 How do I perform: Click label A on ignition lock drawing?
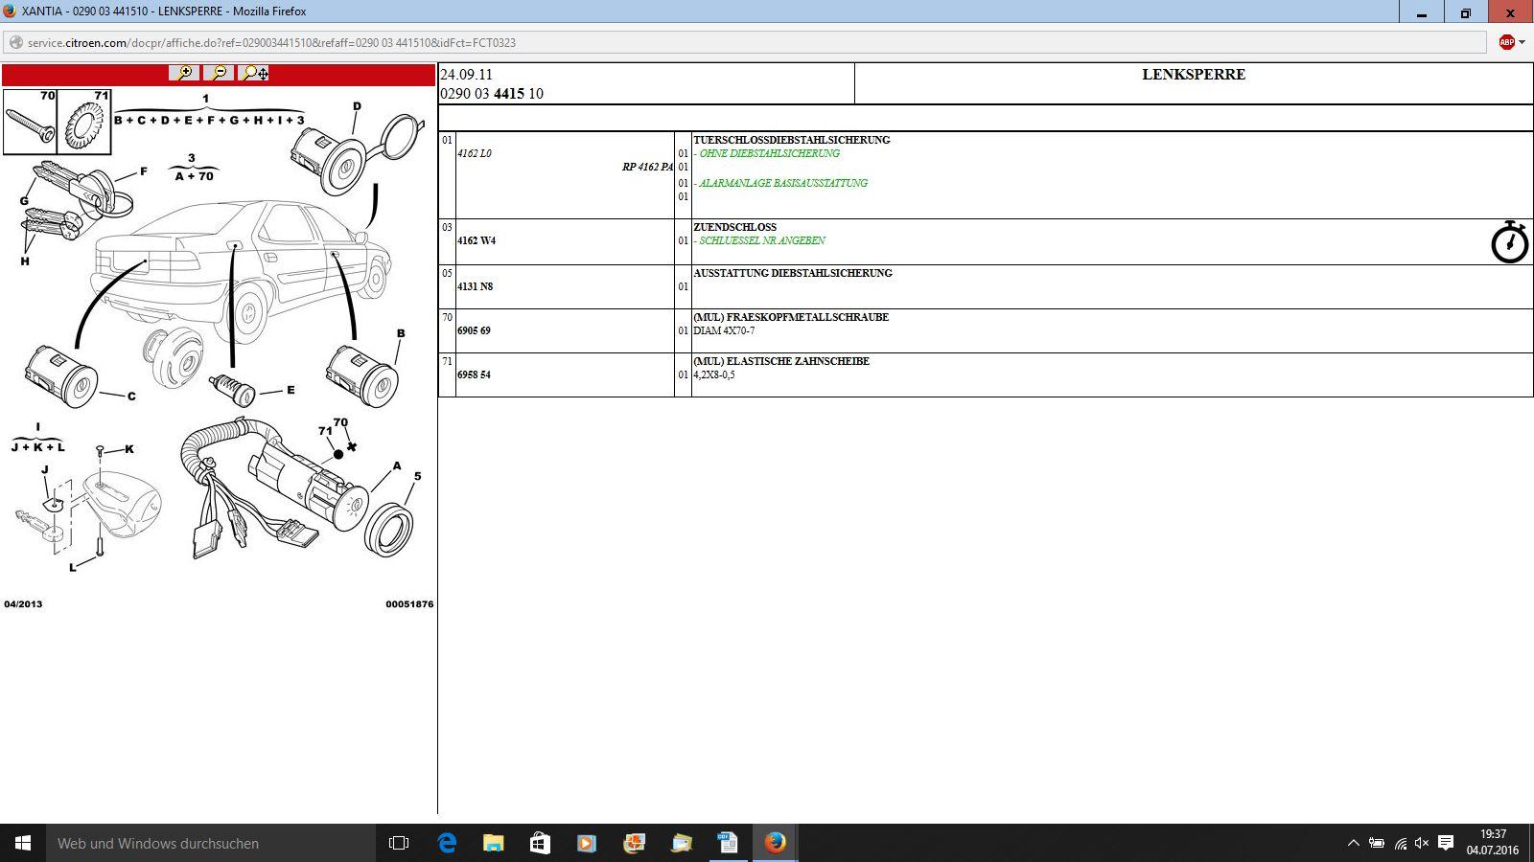click(397, 466)
